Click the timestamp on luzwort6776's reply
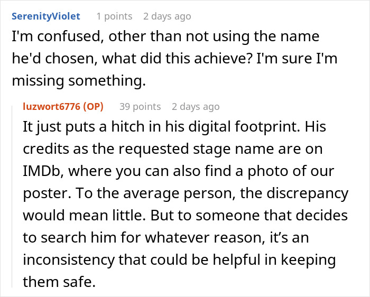The image size is (370, 297). tap(196, 106)
